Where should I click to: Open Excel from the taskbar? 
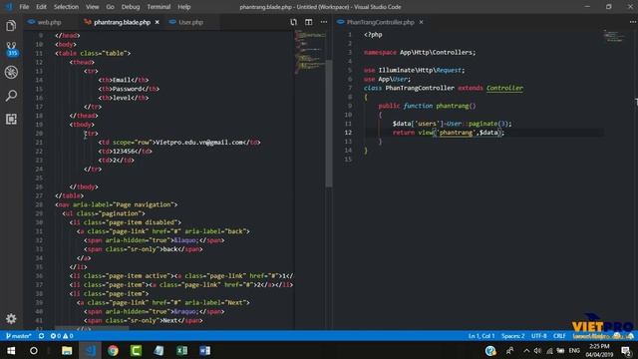(181, 350)
